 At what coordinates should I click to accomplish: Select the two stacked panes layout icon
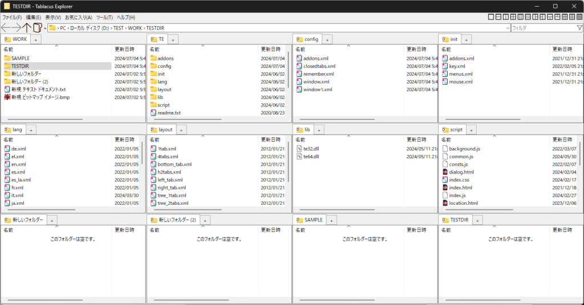click(498, 17)
